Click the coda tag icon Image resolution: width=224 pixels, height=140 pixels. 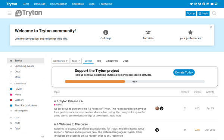tap(11, 123)
